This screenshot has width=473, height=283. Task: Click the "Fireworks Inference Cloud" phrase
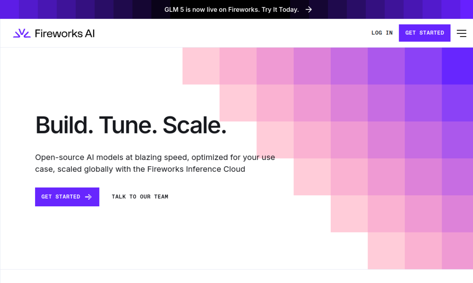pyautogui.click(x=196, y=169)
